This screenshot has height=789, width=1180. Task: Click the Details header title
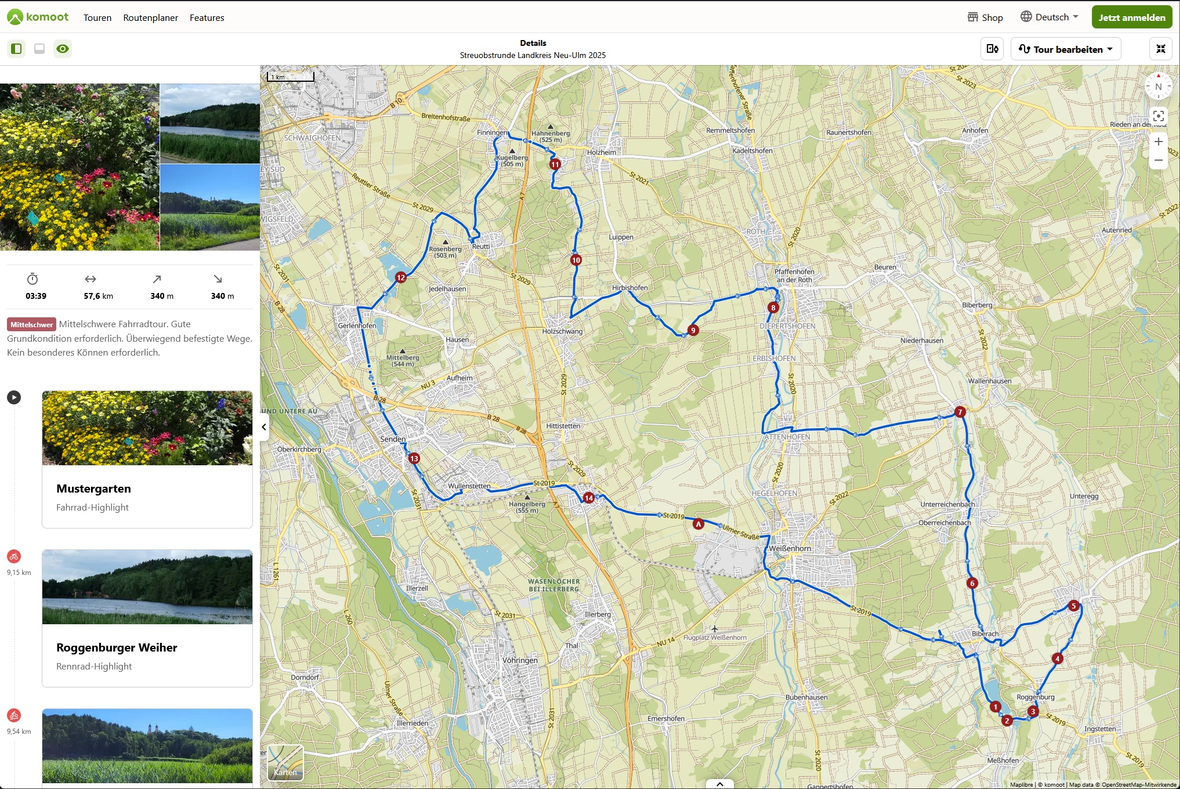(533, 43)
